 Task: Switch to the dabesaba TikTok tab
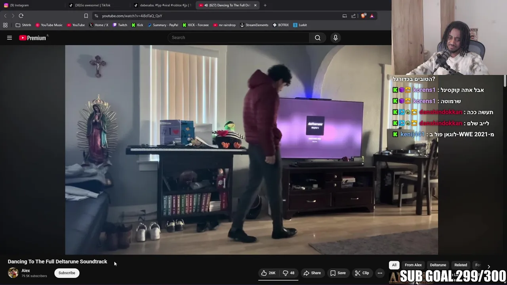[x=162, y=5]
